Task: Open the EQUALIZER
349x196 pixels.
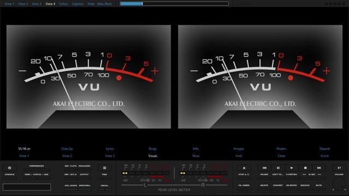Action: pyautogui.click(x=85, y=166)
